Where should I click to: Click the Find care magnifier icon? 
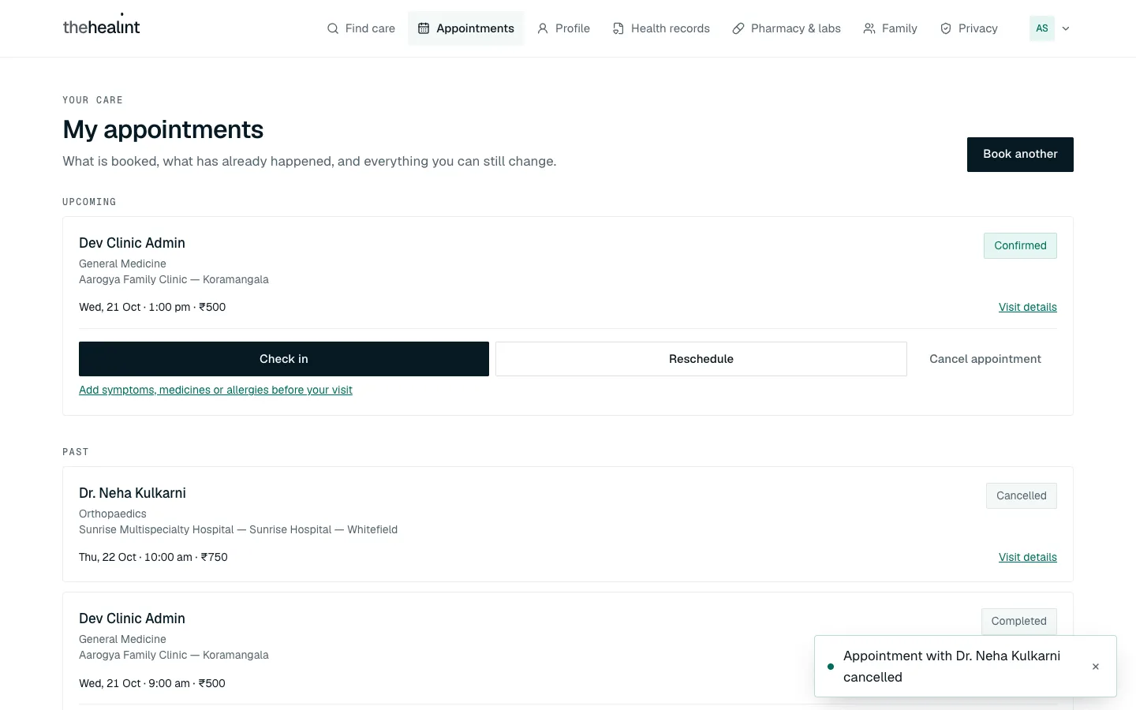click(333, 28)
